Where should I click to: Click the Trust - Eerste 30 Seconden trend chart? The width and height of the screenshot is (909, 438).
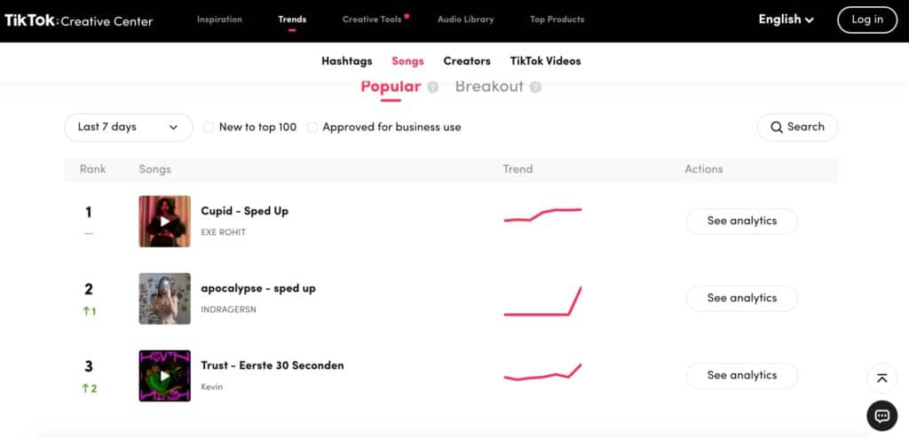pyautogui.click(x=542, y=372)
